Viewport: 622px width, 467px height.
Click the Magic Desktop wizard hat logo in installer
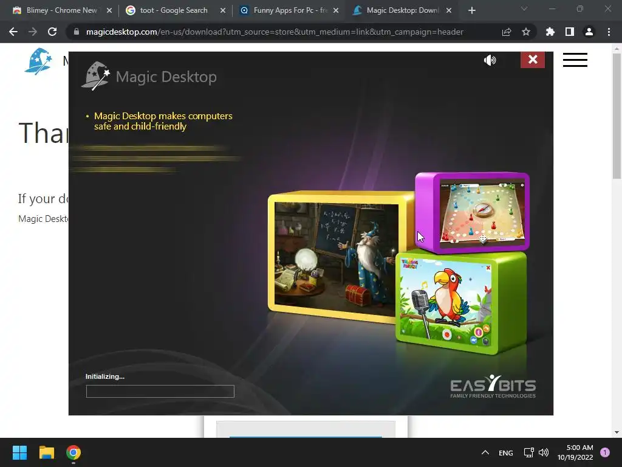(95, 76)
